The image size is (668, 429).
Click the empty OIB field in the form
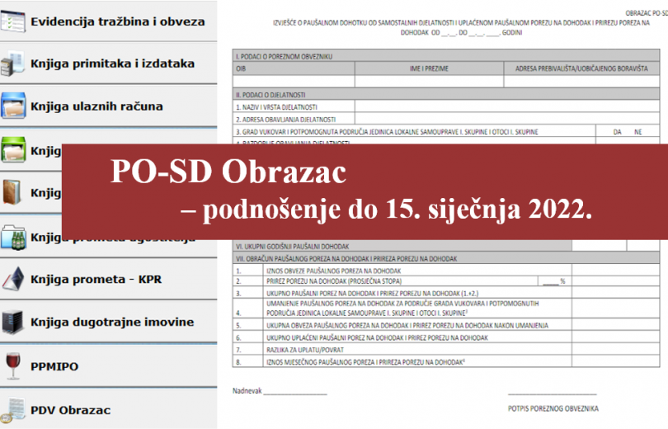point(294,81)
